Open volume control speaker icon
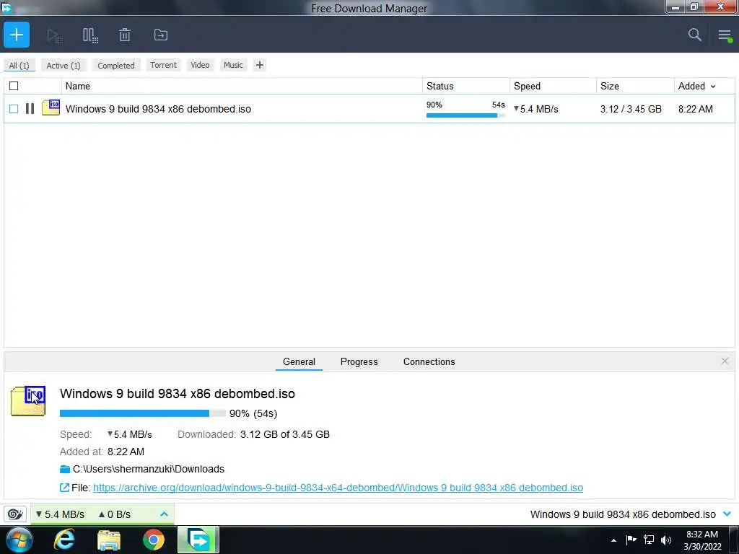 click(666, 540)
